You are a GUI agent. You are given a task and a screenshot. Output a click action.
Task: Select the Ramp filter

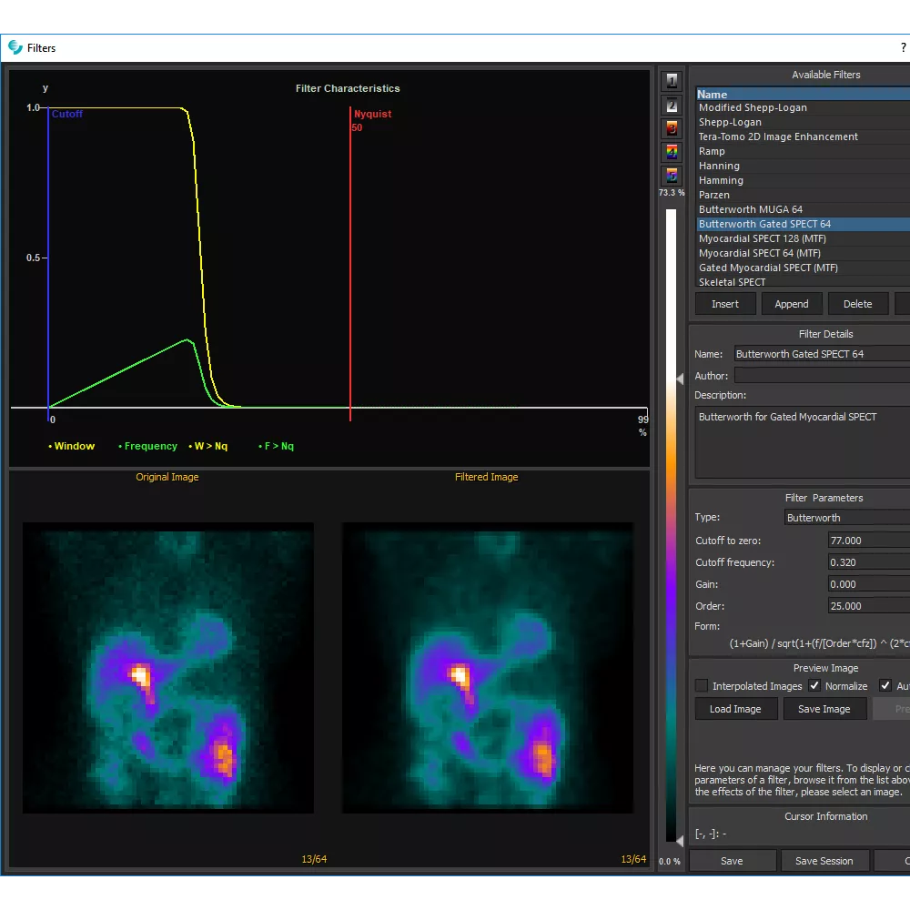coord(803,151)
